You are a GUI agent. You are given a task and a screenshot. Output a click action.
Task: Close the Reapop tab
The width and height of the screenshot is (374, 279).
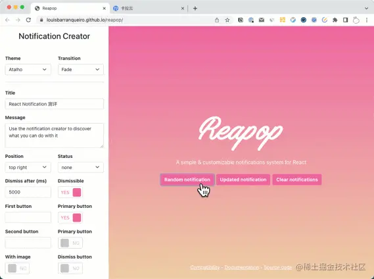[x=105, y=9]
